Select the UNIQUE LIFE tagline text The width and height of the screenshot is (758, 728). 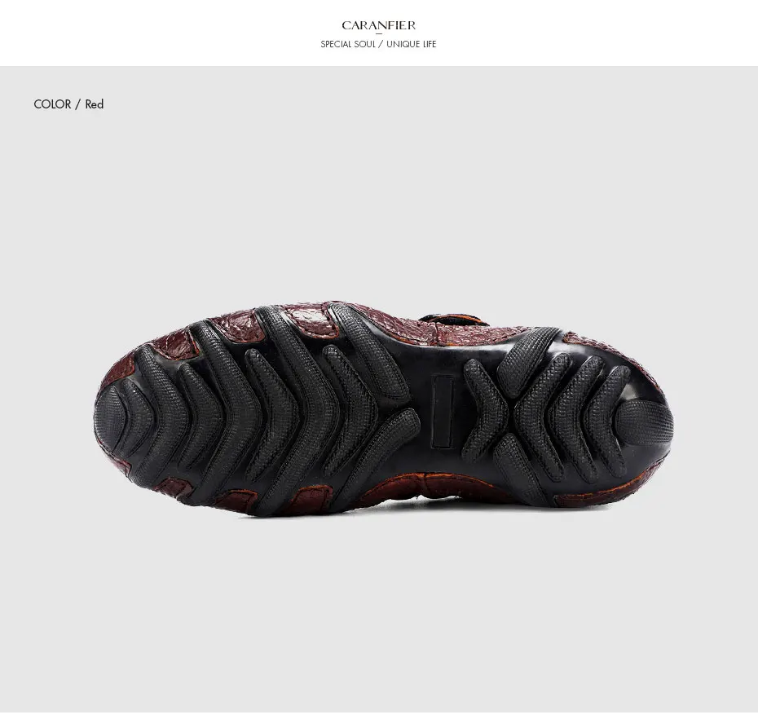click(x=412, y=44)
